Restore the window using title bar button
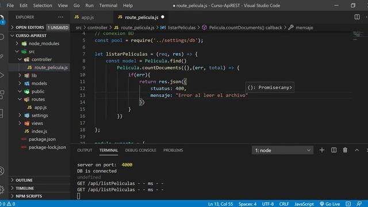This screenshot has height=207, width=368. click(x=353, y=5)
